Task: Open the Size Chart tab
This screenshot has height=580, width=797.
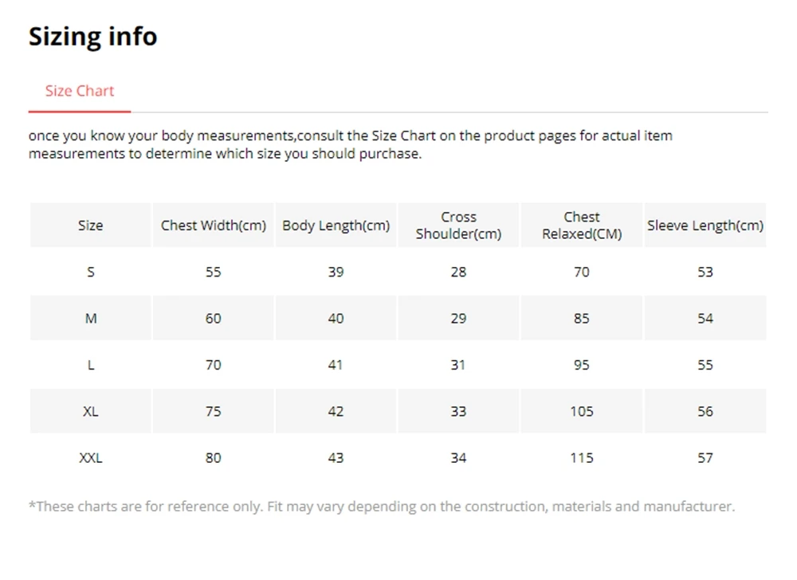Action: click(x=79, y=91)
